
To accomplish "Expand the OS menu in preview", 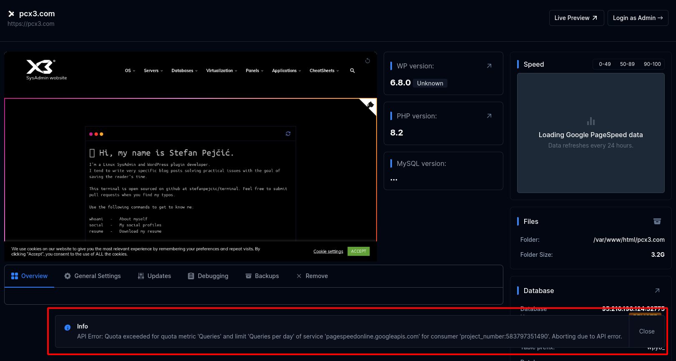I will coord(130,71).
